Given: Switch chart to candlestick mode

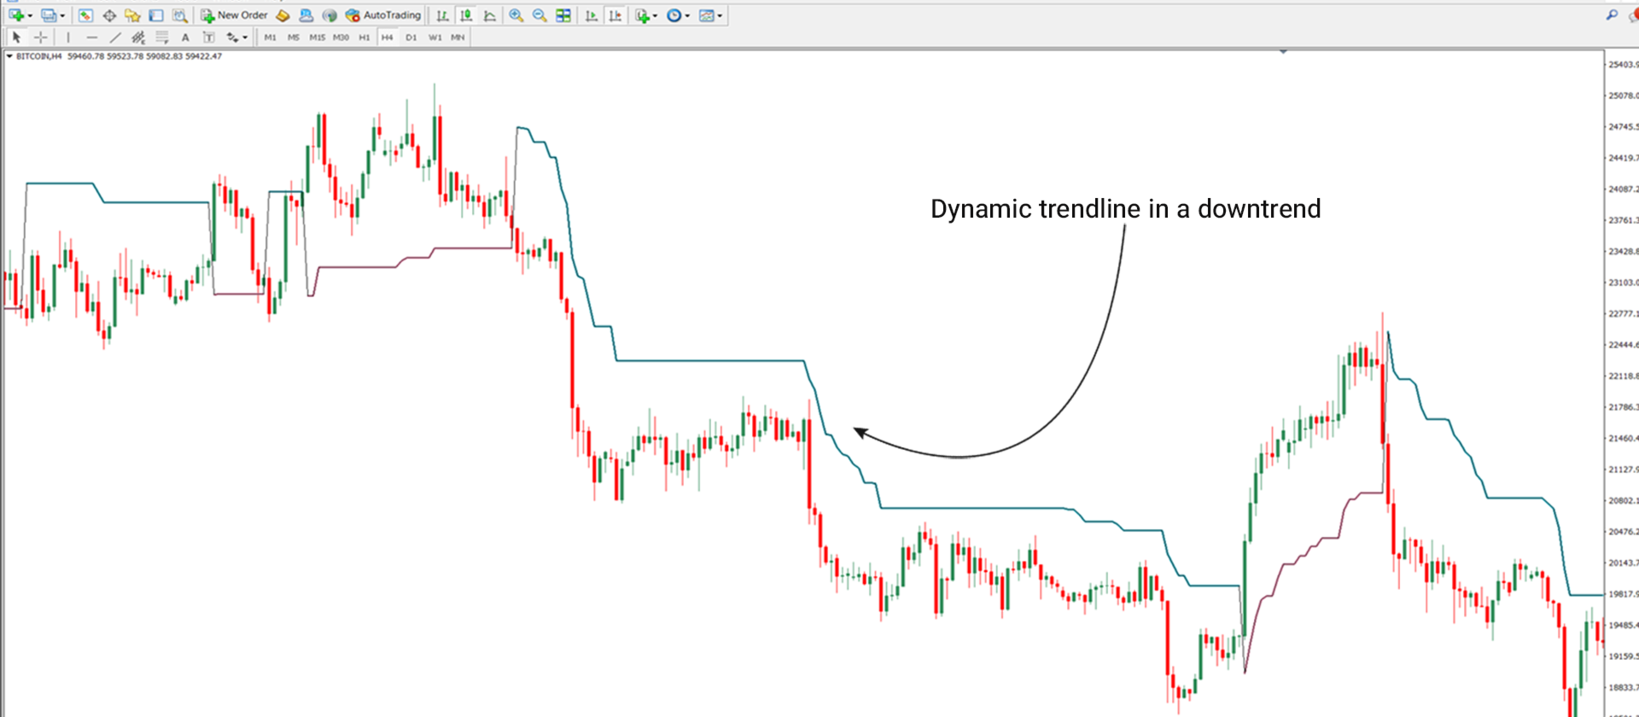Looking at the screenshot, I should [466, 15].
